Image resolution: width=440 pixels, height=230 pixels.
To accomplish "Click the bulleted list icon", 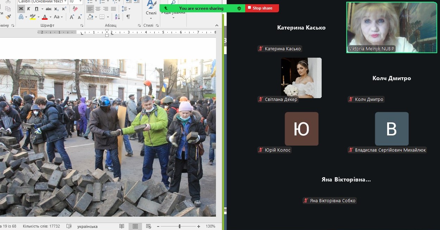I will 90,1.
